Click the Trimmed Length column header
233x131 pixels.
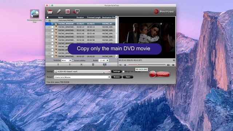click(94, 17)
